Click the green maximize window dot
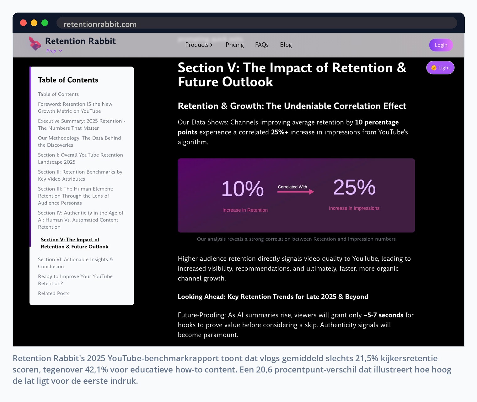The height and width of the screenshot is (402, 477). (x=45, y=23)
